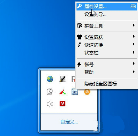Image resolution: width=138 pixels, height=136 pixels.
Task: Click the globe tray icon
Action: click(x=50, y=79)
